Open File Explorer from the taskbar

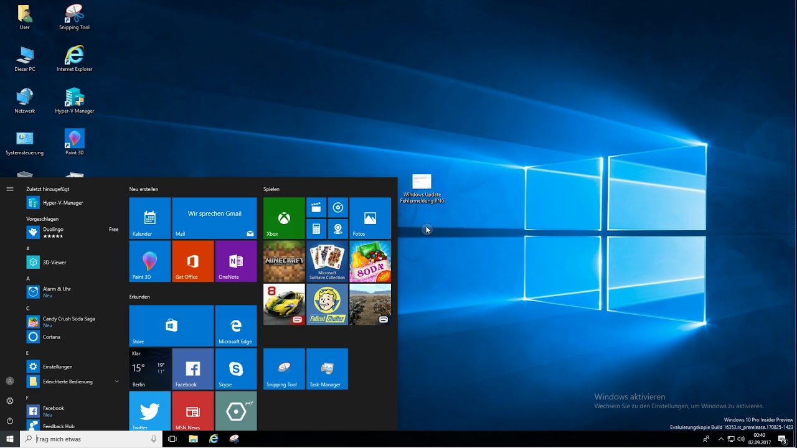pyautogui.click(x=194, y=439)
